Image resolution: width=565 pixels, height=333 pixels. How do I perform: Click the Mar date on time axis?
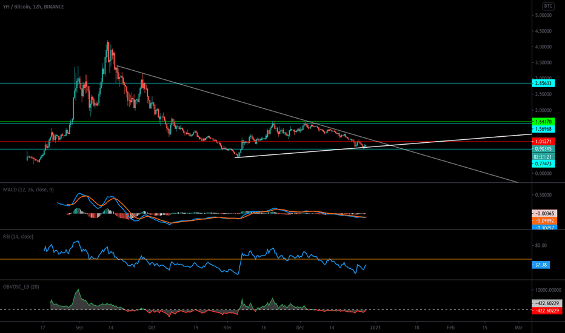[x=518, y=328]
